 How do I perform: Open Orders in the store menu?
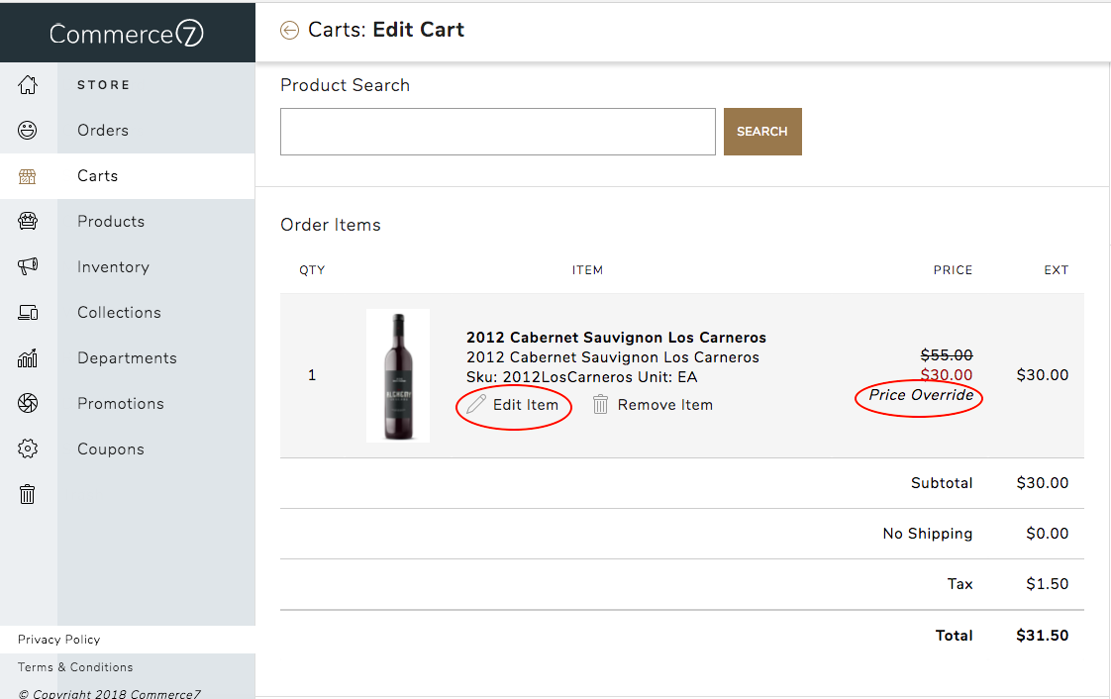pos(103,131)
